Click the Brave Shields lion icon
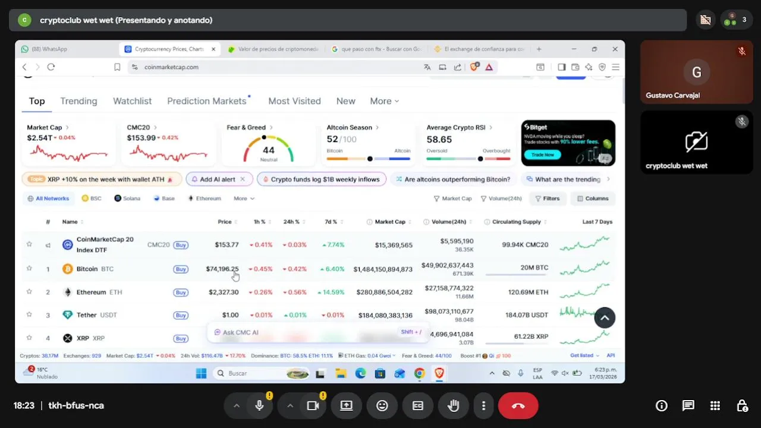Screen dimensions: 761x428 click(x=474, y=67)
